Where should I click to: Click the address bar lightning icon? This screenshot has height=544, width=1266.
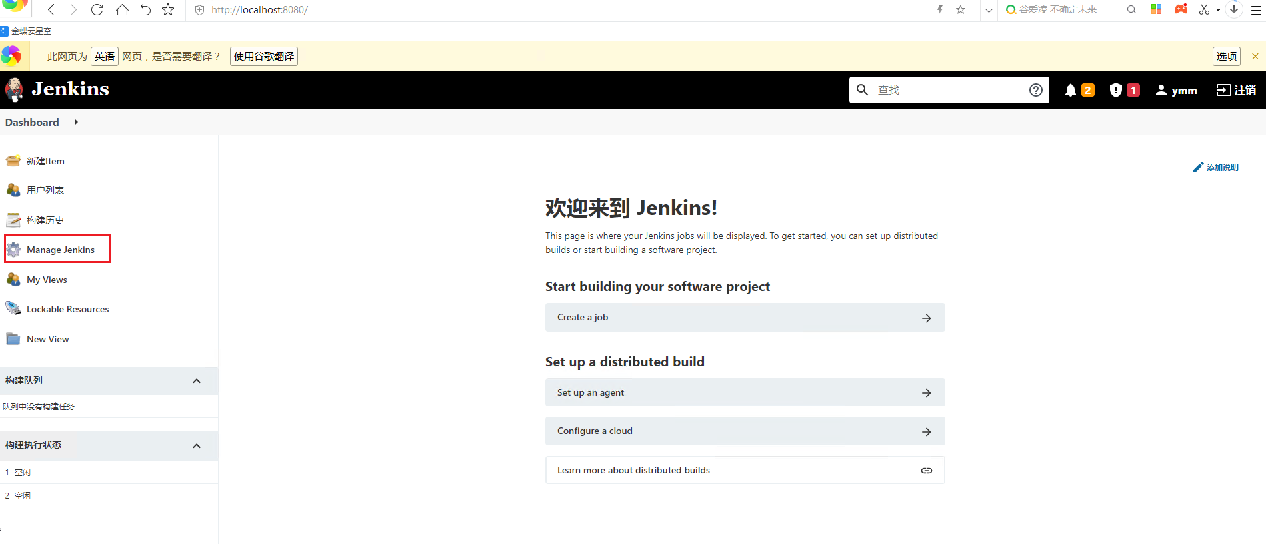pos(940,9)
